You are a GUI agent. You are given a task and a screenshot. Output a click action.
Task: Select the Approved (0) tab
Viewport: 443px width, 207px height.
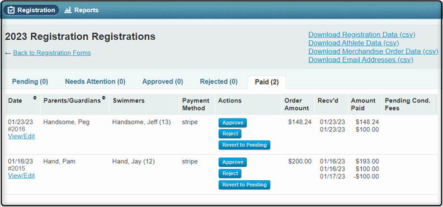pos(163,82)
